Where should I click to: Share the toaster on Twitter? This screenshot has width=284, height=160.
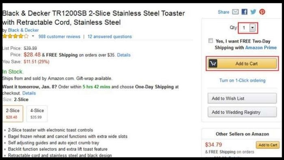253,12
